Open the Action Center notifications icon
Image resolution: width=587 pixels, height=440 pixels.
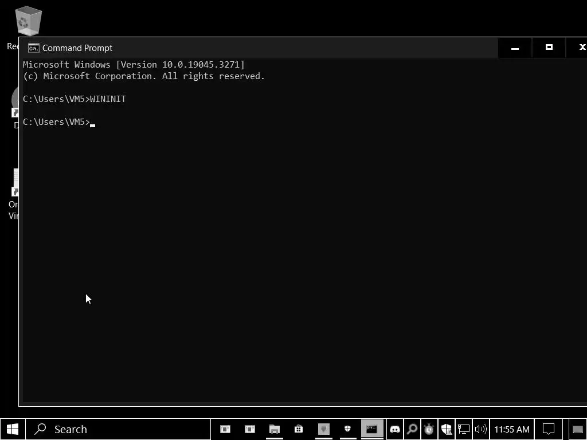(x=549, y=429)
